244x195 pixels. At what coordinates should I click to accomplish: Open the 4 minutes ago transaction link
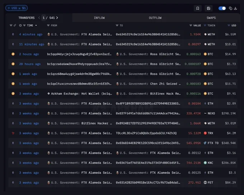click(x=30, y=34)
